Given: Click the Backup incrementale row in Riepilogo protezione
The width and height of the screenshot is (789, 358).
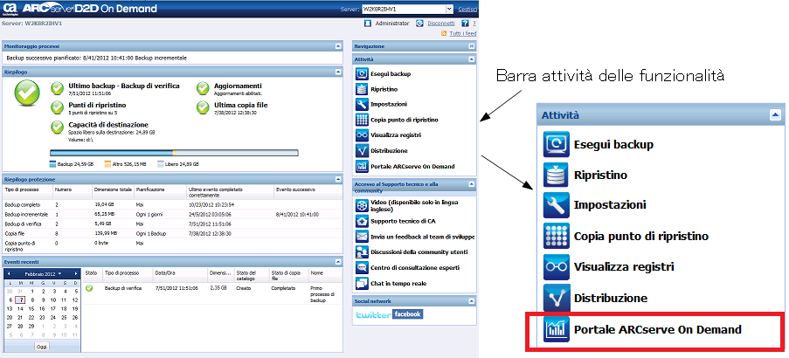Looking at the screenshot, I should pyautogui.click(x=173, y=214).
